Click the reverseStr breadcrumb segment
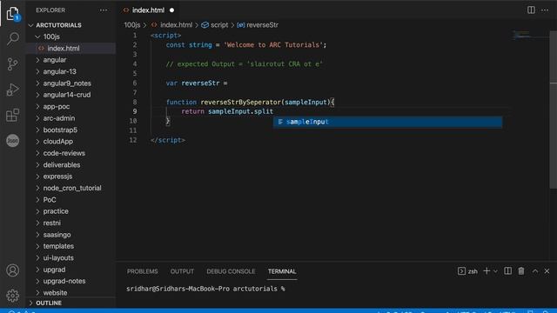 click(258, 25)
